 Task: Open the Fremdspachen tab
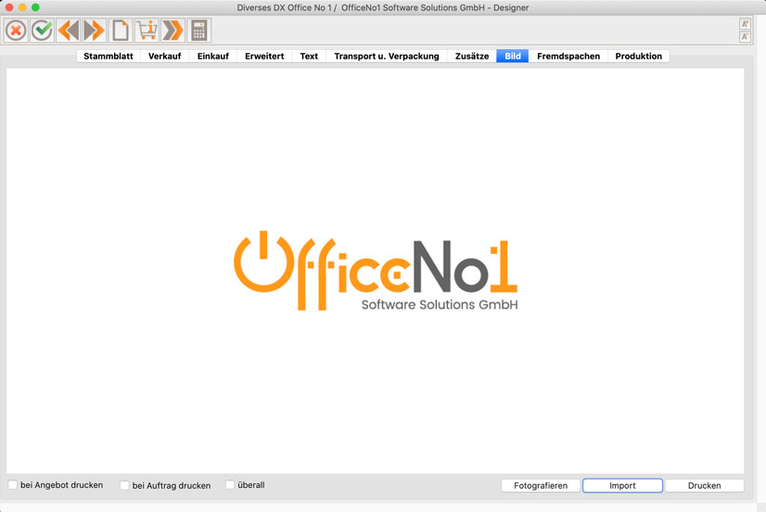point(568,57)
